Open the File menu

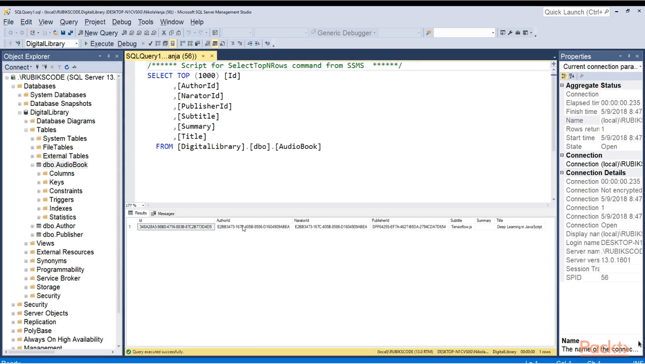[9, 22]
